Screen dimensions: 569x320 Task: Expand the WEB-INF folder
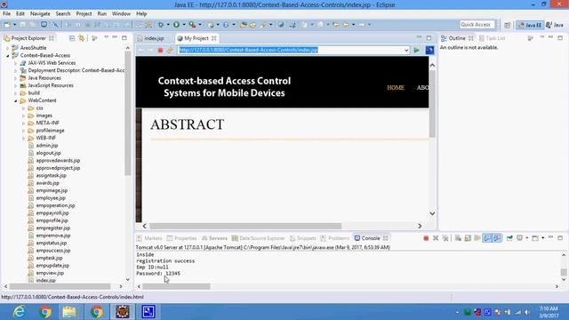(24, 138)
